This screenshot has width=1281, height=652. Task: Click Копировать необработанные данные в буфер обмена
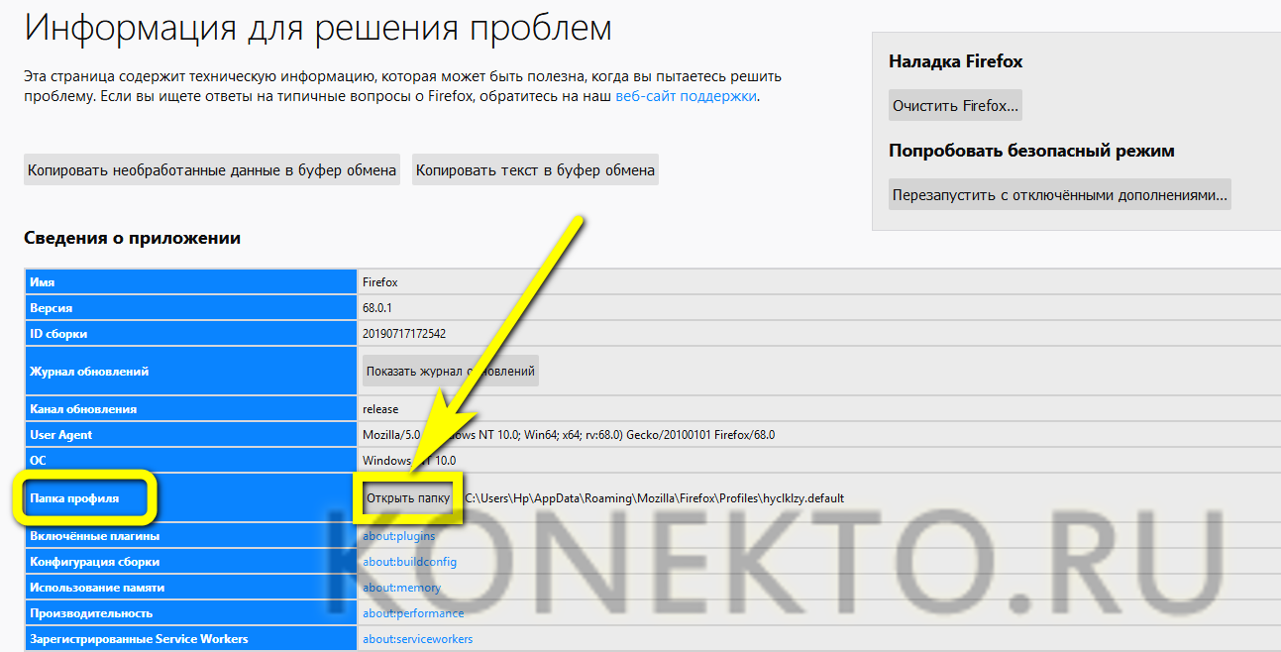tap(212, 170)
